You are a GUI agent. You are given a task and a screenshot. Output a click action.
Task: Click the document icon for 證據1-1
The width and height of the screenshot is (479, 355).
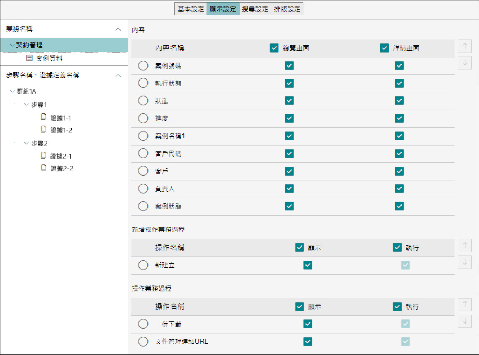43,117
